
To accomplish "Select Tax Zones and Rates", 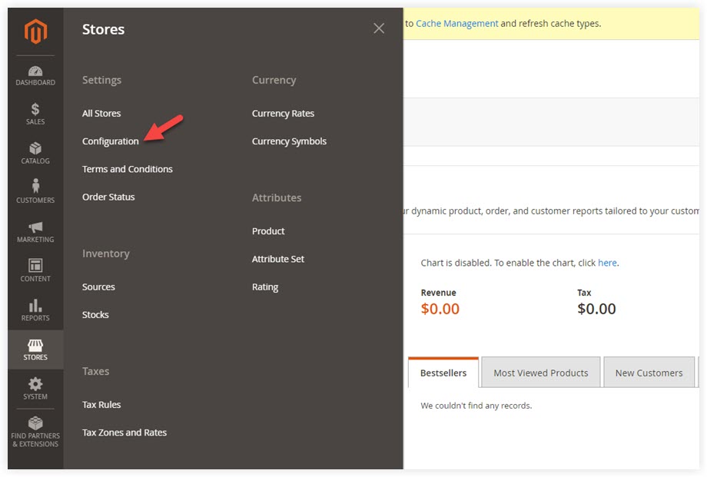I will click(124, 432).
